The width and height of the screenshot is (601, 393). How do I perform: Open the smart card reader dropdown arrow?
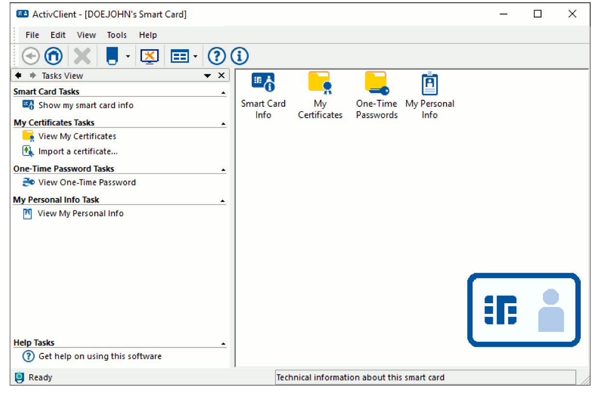(x=128, y=56)
